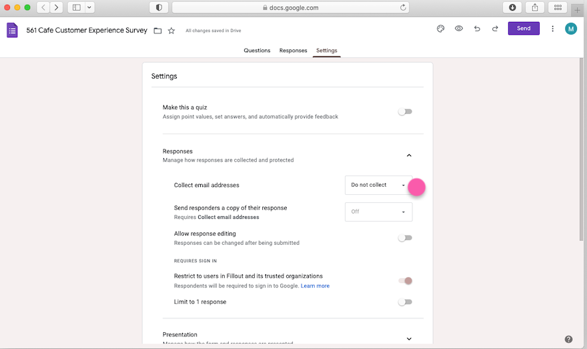Collapse the Responses section
The image size is (587, 349).
pos(409,155)
